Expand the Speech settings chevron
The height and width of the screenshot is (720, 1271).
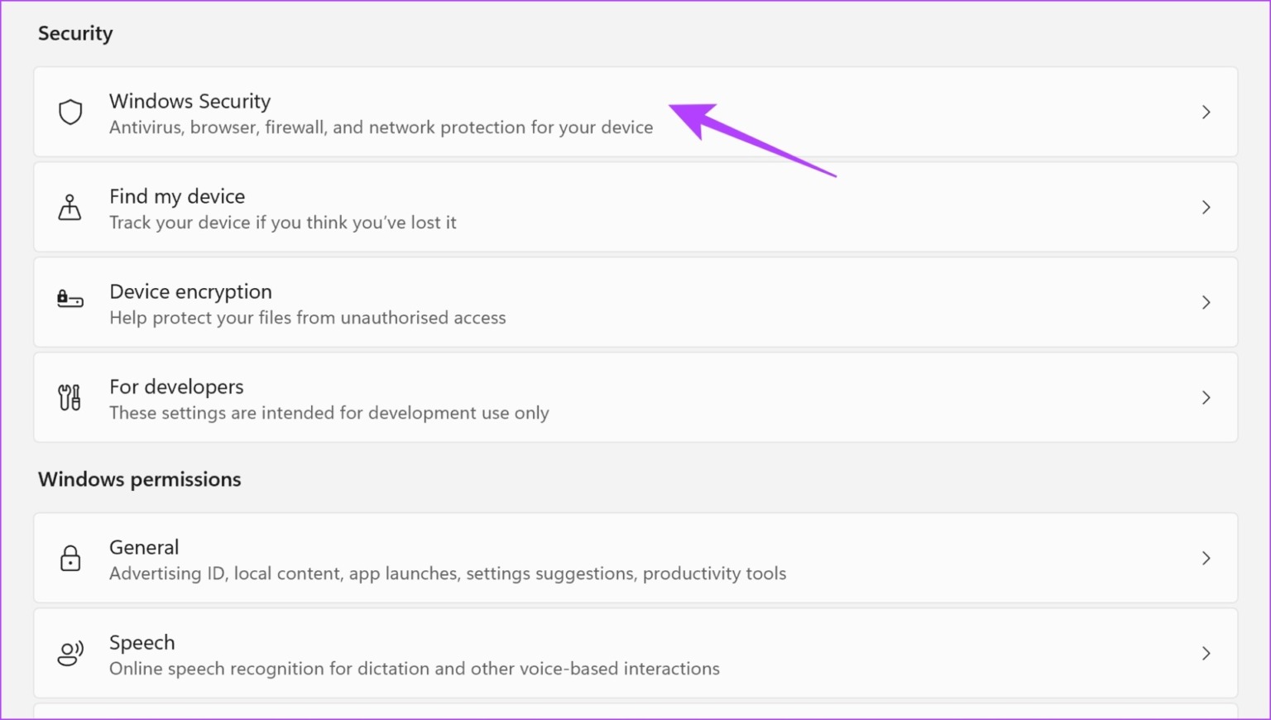pos(1206,653)
